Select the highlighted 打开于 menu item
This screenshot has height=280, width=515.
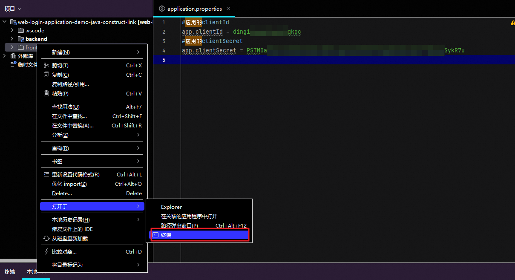pyautogui.click(x=92, y=206)
